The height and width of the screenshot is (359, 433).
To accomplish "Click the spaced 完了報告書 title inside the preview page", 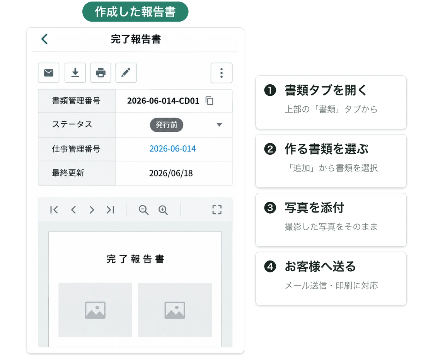I will [x=136, y=259].
